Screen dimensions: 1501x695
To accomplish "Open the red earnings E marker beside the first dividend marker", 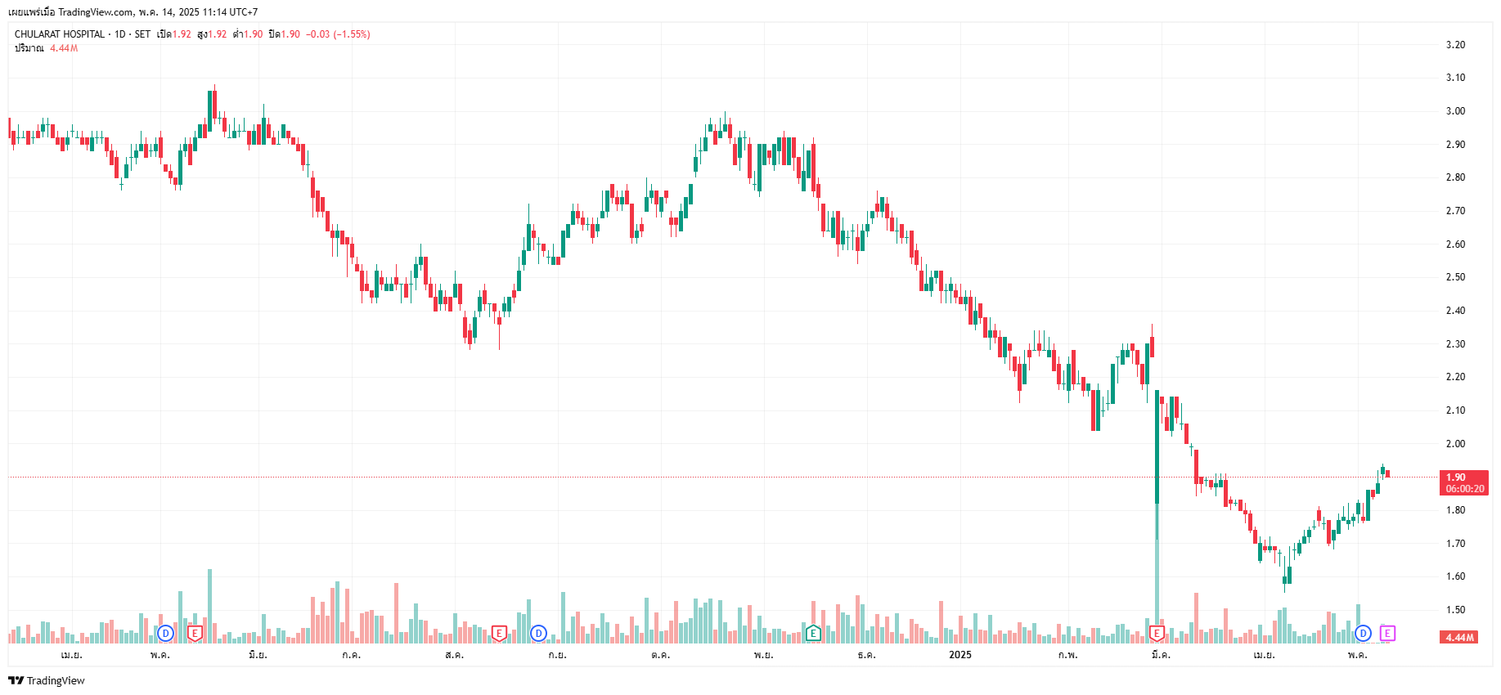I will [x=195, y=633].
